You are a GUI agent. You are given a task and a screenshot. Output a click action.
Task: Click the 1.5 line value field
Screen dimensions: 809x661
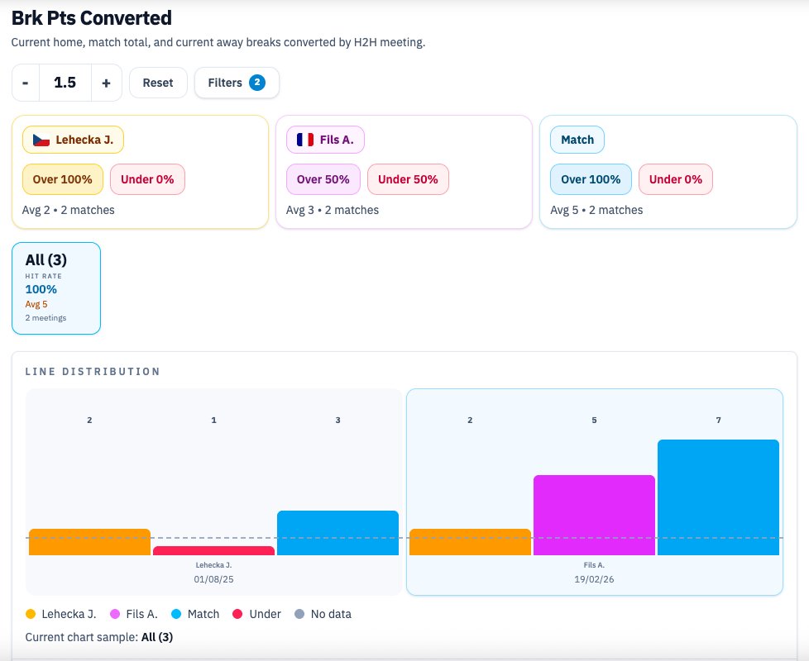pyautogui.click(x=66, y=83)
